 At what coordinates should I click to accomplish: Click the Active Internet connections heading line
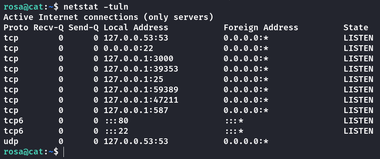tap(108, 17)
